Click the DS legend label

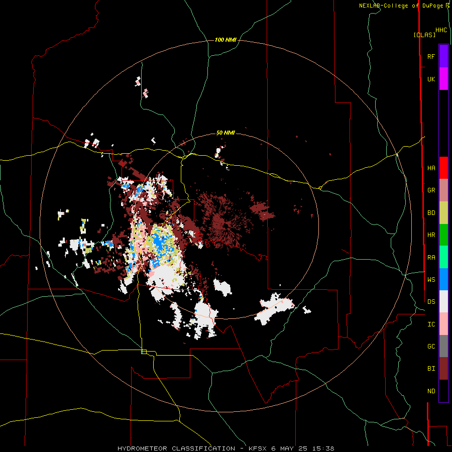pyautogui.click(x=431, y=302)
